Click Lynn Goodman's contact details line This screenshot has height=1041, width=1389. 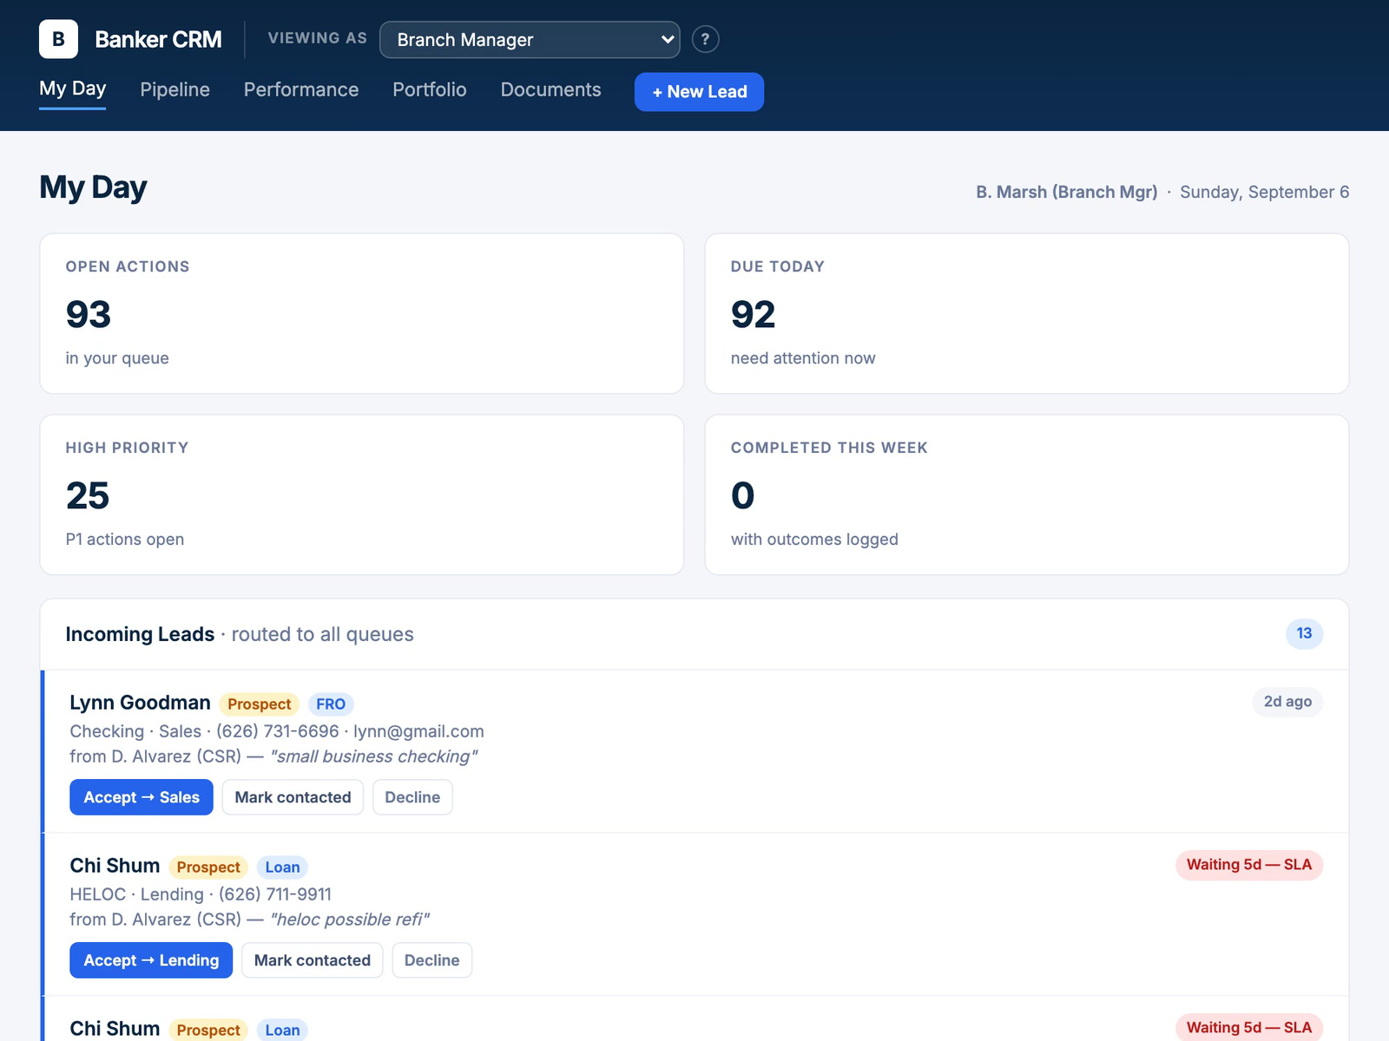277,731
